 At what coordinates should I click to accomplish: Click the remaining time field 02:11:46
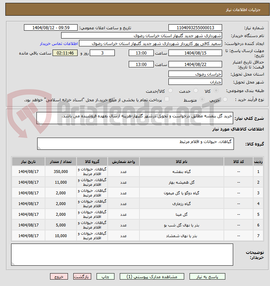(65, 53)
